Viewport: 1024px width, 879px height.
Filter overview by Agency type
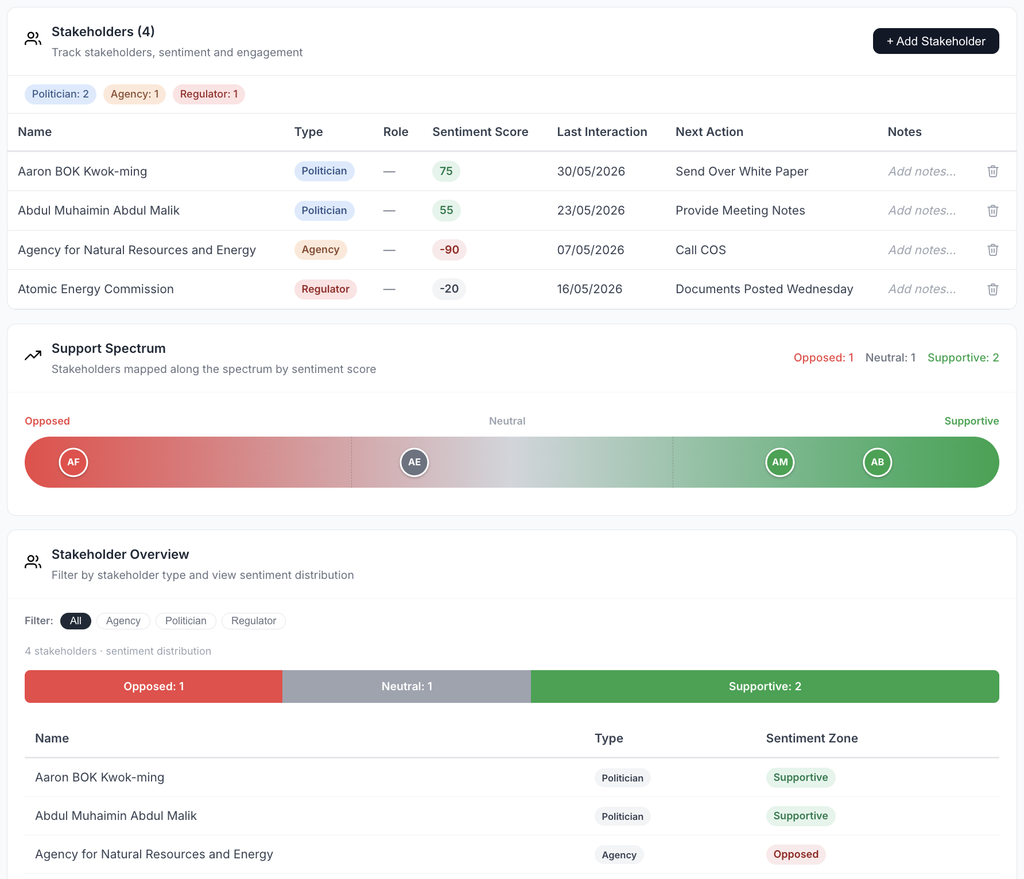123,621
